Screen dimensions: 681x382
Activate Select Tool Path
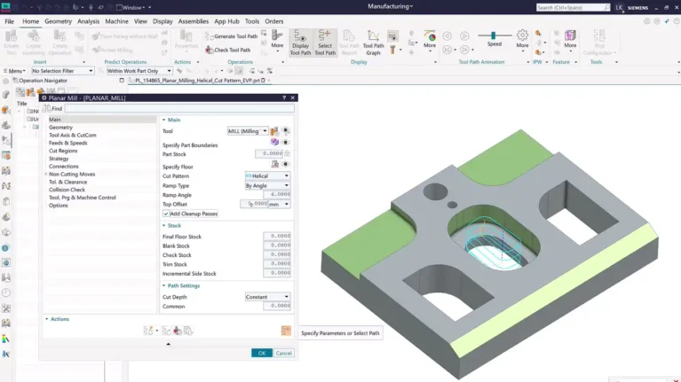click(x=325, y=43)
